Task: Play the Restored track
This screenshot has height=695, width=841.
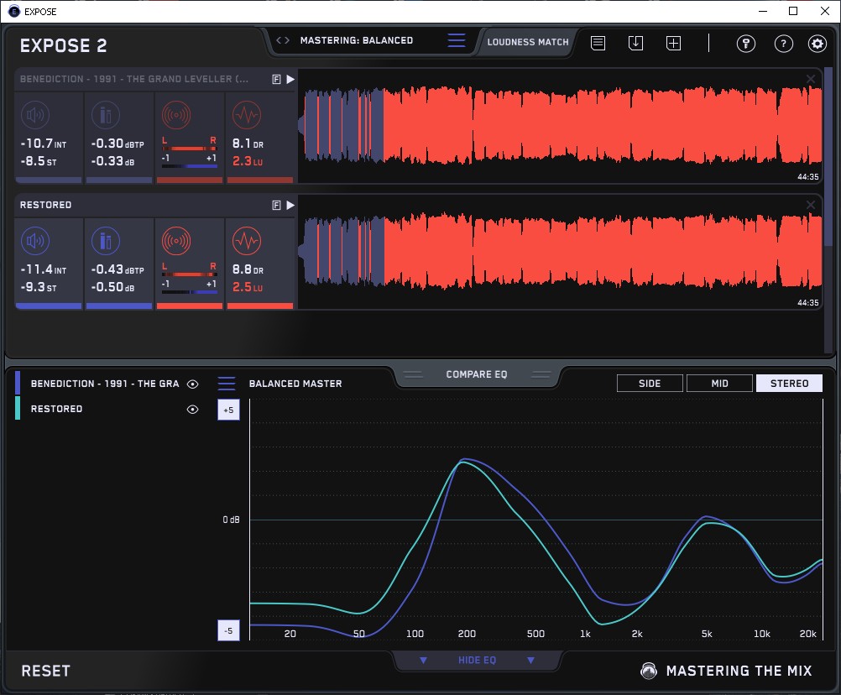Action: tap(290, 205)
